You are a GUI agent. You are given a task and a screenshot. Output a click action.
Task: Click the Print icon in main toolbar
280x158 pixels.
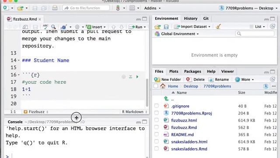(55, 8)
